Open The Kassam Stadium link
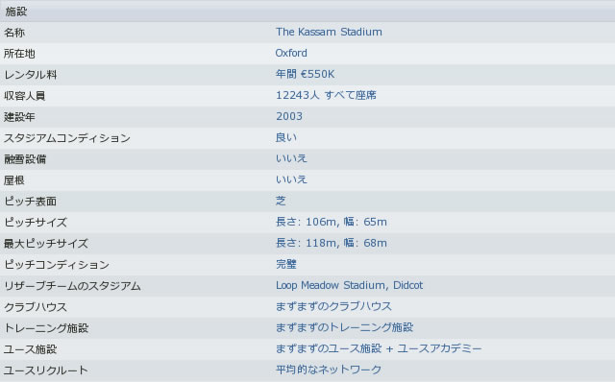This screenshot has width=615, height=382. pos(329,32)
